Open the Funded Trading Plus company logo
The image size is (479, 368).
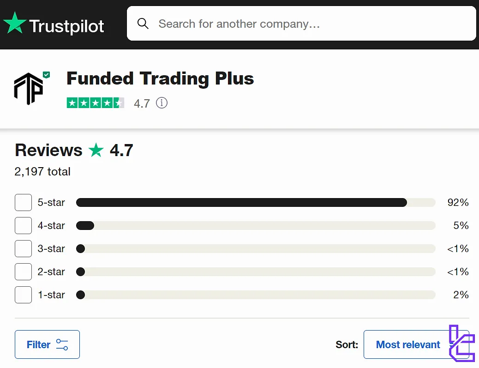pyautogui.click(x=30, y=88)
